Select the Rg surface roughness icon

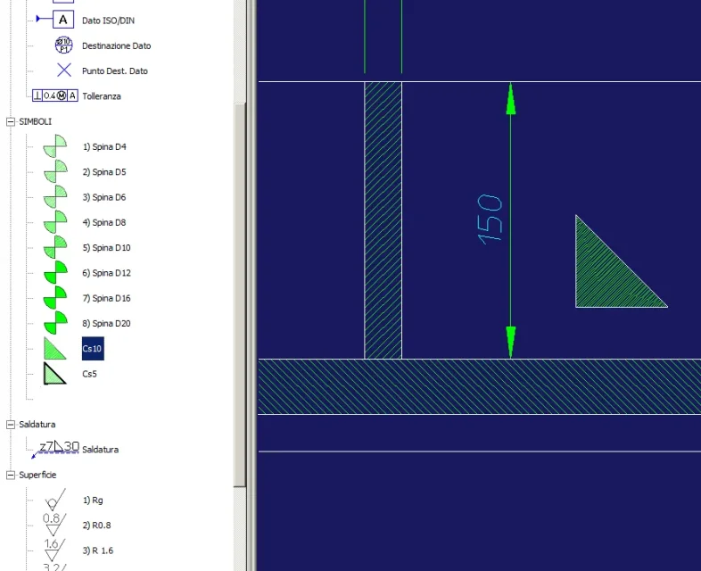[55, 500]
